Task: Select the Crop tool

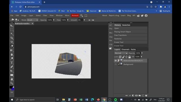Action: [12, 38]
